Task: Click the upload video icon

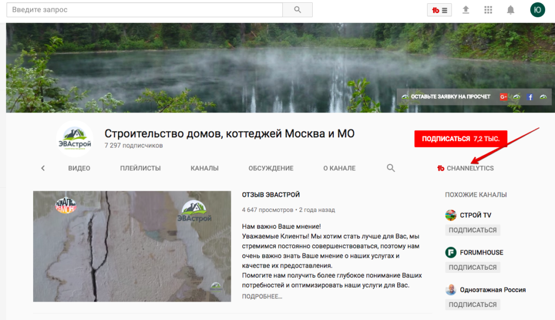Action: click(466, 10)
